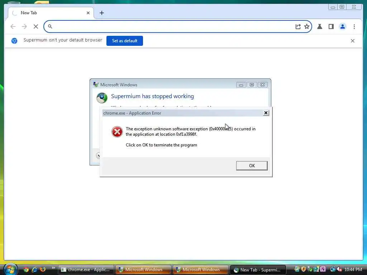The height and width of the screenshot is (275, 367).
Task: Open the Windows Start orb
Action: [x=10, y=269]
